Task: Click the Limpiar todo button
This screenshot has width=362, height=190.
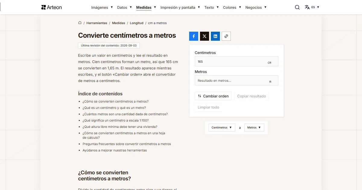Action: coord(208,107)
